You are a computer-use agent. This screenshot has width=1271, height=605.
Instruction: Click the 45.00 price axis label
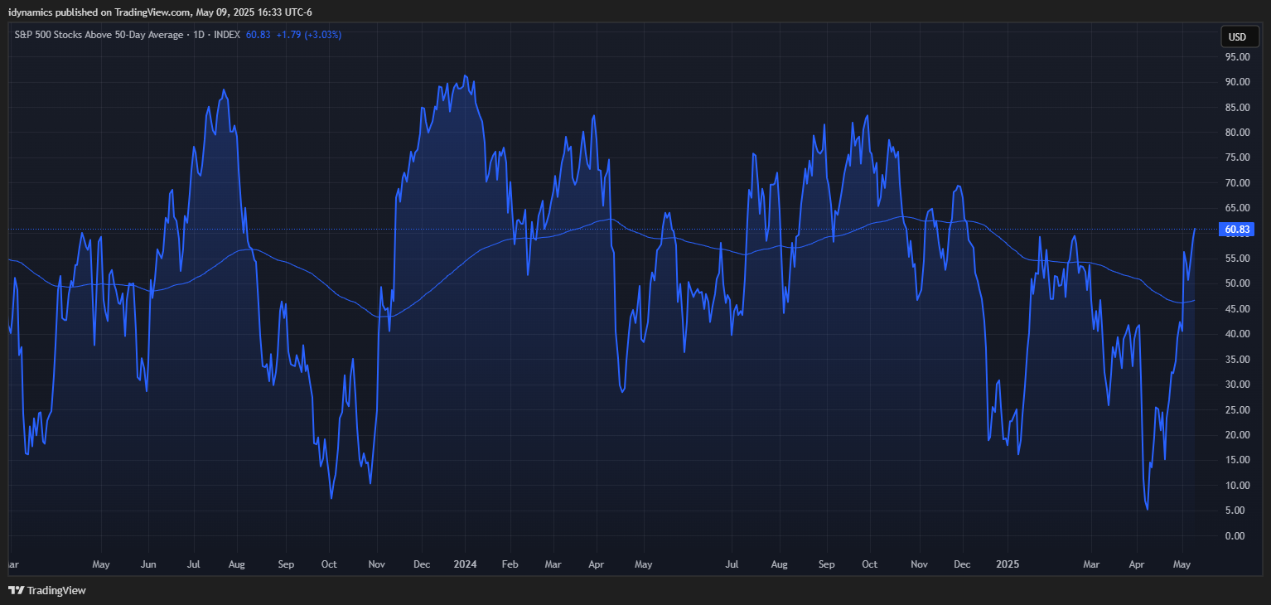pos(1237,309)
